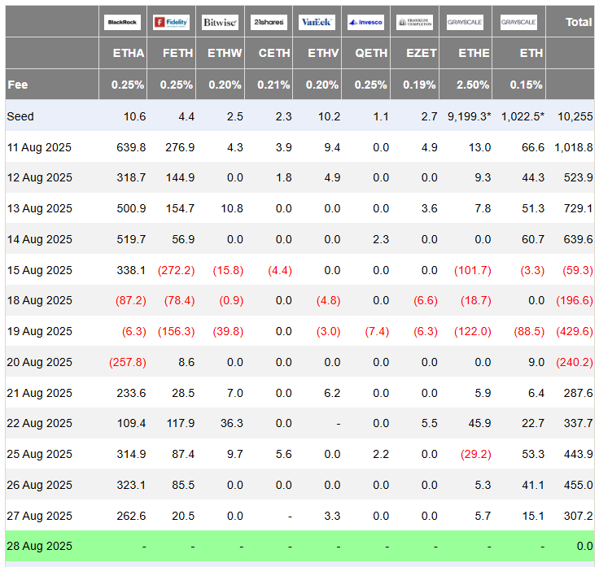Select the (429.6) total on 19 Aug
Image resolution: width=599 pixels, height=567 pixels.
tap(574, 331)
